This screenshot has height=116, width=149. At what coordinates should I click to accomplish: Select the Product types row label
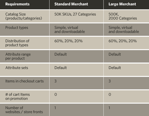pyautogui.click(x=17, y=28)
